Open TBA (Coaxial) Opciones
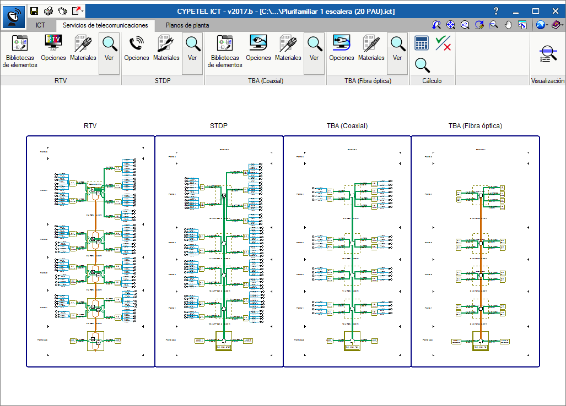Viewport: 566px width, 406px height. (x=258, y=48)
